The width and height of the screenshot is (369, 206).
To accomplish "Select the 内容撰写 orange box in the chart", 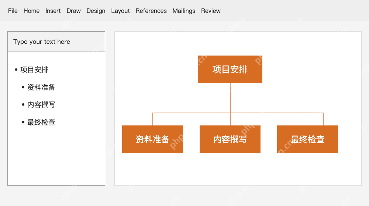I will click(230, 139).
